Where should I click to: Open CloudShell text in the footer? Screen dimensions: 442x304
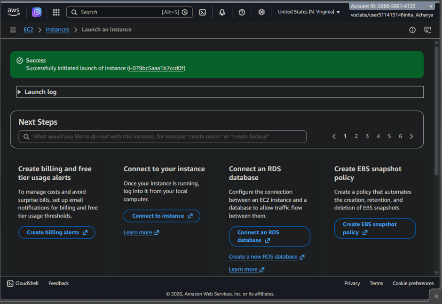[27, 283]
